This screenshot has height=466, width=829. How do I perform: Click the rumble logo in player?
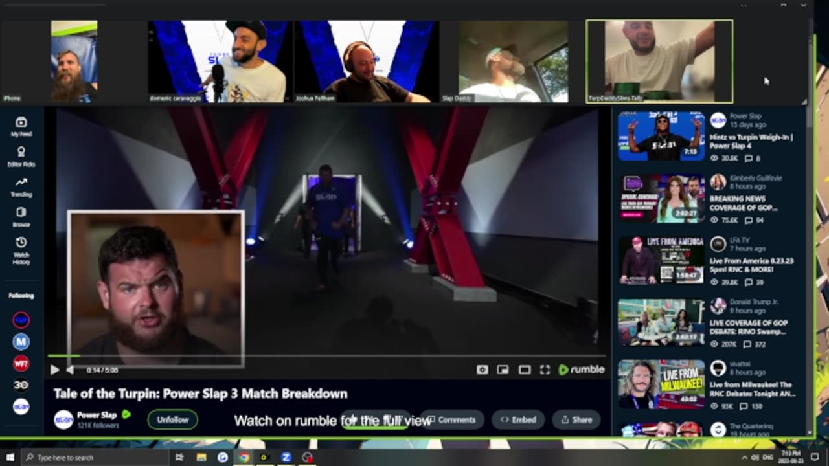coord(582,370)
